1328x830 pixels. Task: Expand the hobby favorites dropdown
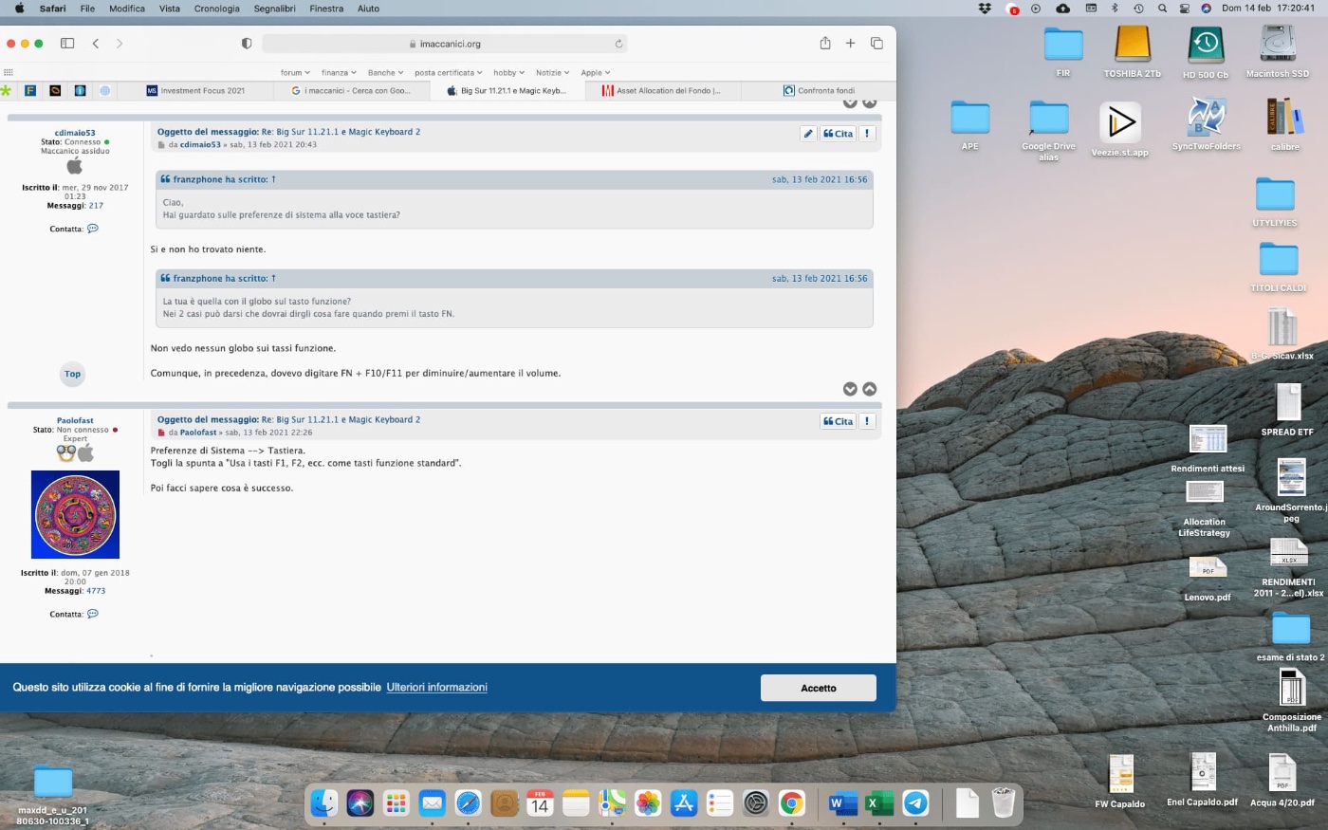(x=508, y=73)
